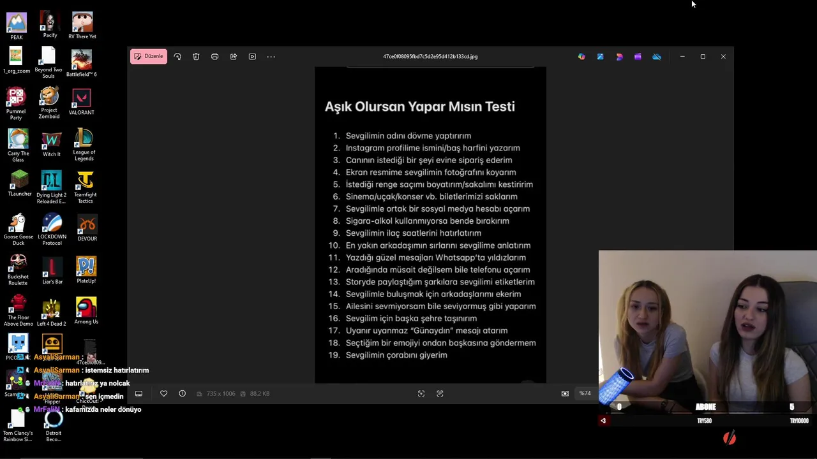Open the Goose Goose Duck desktop shortcut

(19, 229)
